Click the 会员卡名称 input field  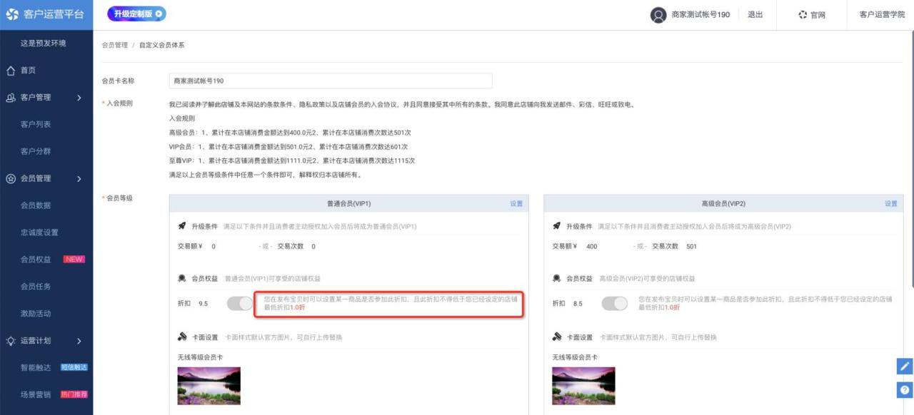[x=331, y=81]
